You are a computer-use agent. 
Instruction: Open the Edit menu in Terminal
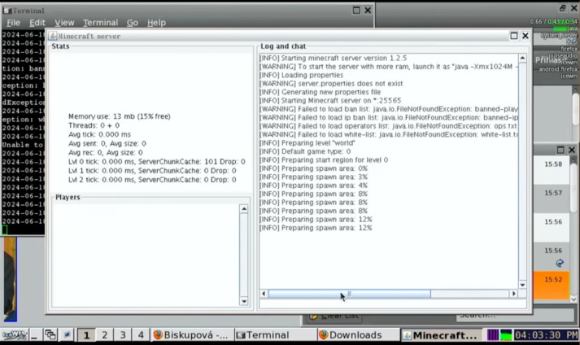(37, 23)
